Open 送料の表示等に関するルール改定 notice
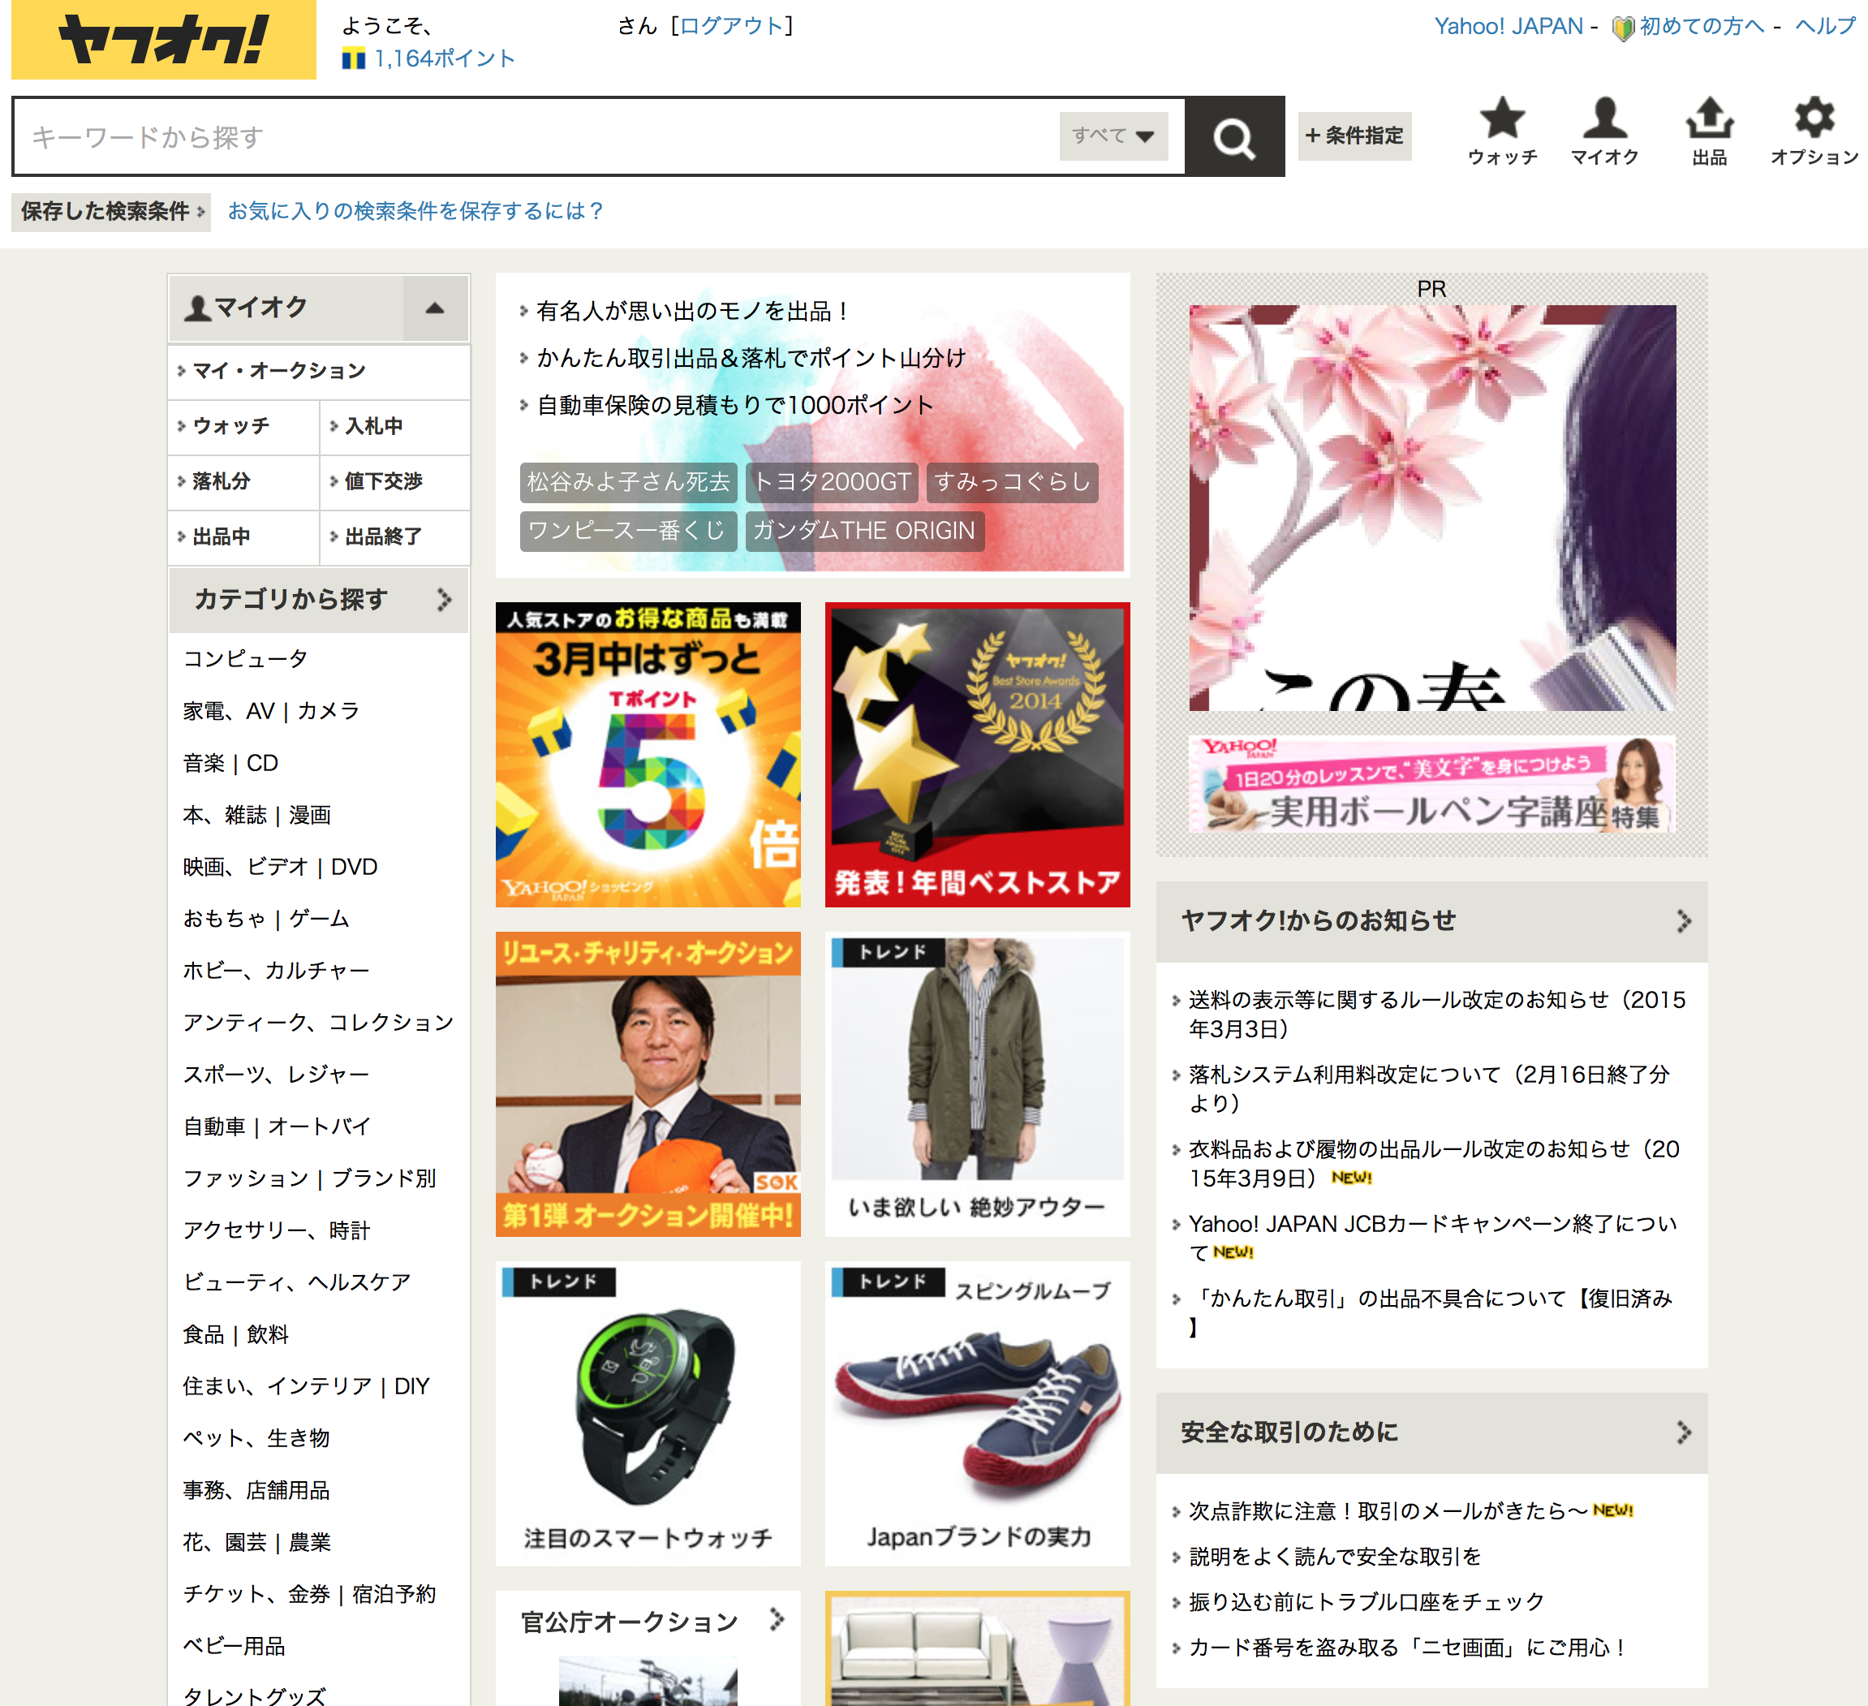This screenshot has width=1868, height=1706. [1436, 1014]
